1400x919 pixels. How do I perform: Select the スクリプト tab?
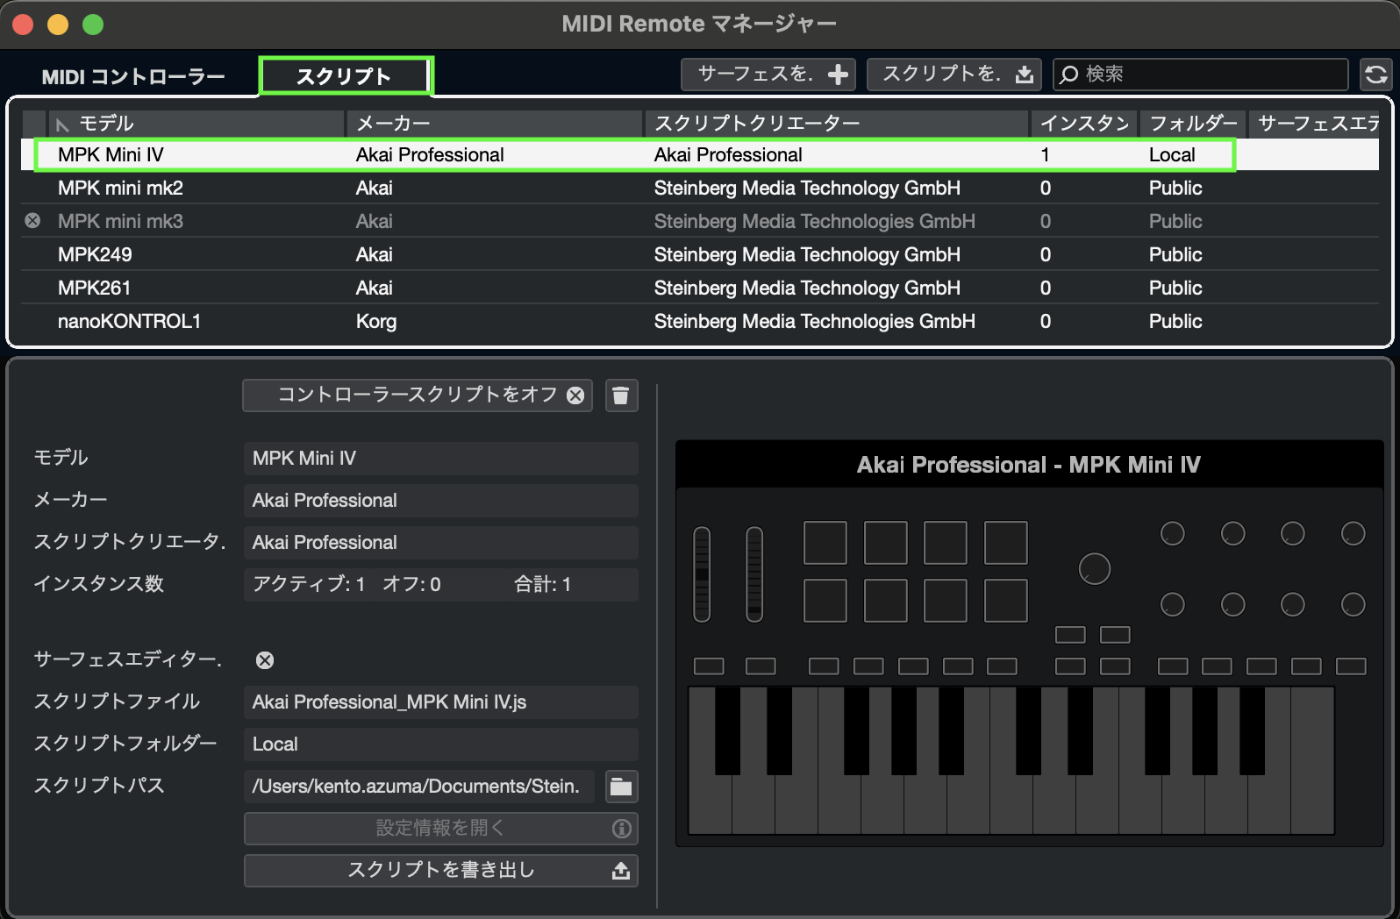tap(345, 76)
